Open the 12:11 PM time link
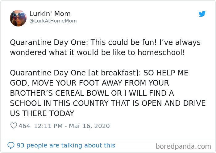 pos(48,126)
